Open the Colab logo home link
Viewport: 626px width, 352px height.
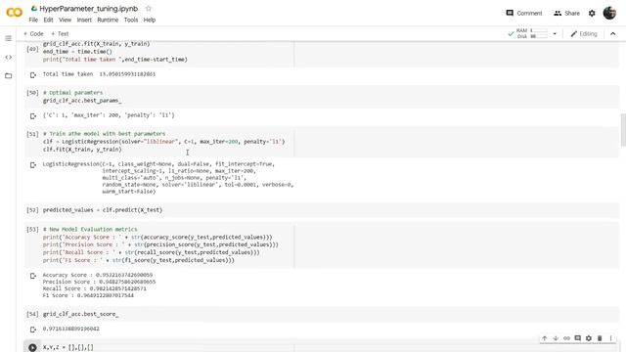tap(15, 13)
